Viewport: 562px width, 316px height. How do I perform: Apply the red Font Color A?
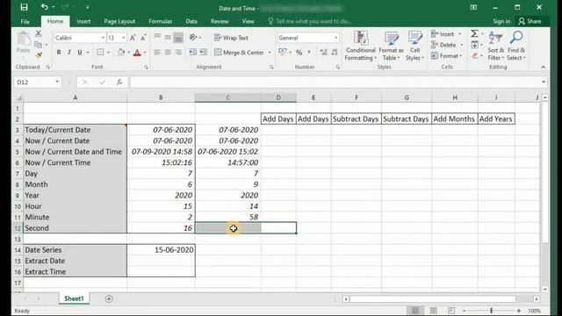[137, 53]
